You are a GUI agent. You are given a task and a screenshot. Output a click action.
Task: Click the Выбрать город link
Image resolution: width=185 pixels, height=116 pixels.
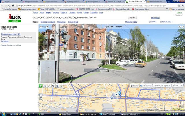coord(131,22)
